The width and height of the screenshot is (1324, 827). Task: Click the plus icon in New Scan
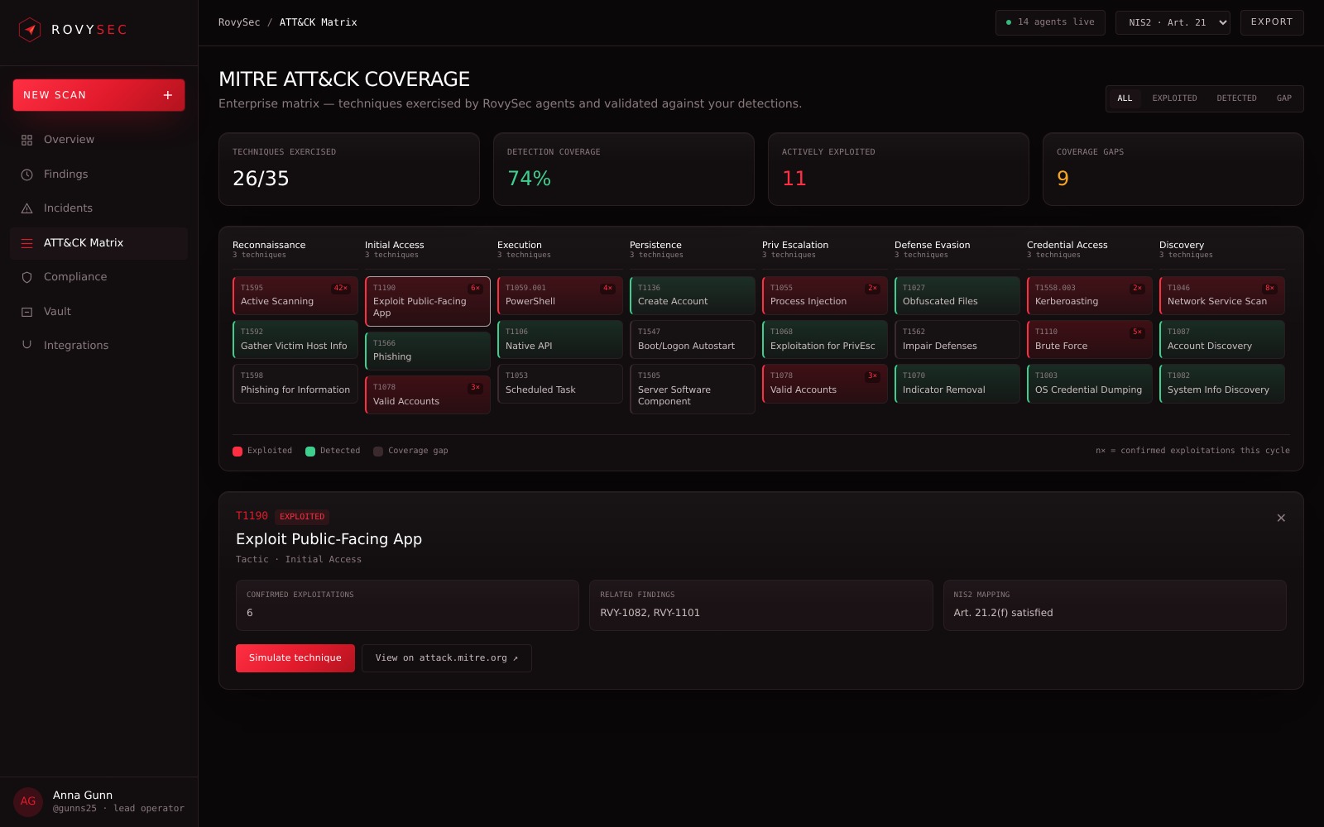tap(168, 95)
